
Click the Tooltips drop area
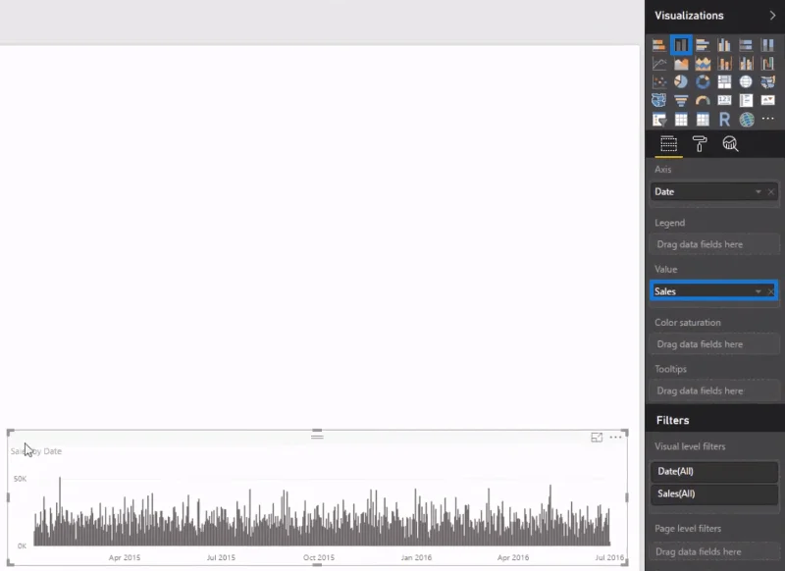[713, 390]
